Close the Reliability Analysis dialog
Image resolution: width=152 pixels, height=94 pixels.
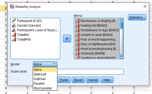(145, 6)
